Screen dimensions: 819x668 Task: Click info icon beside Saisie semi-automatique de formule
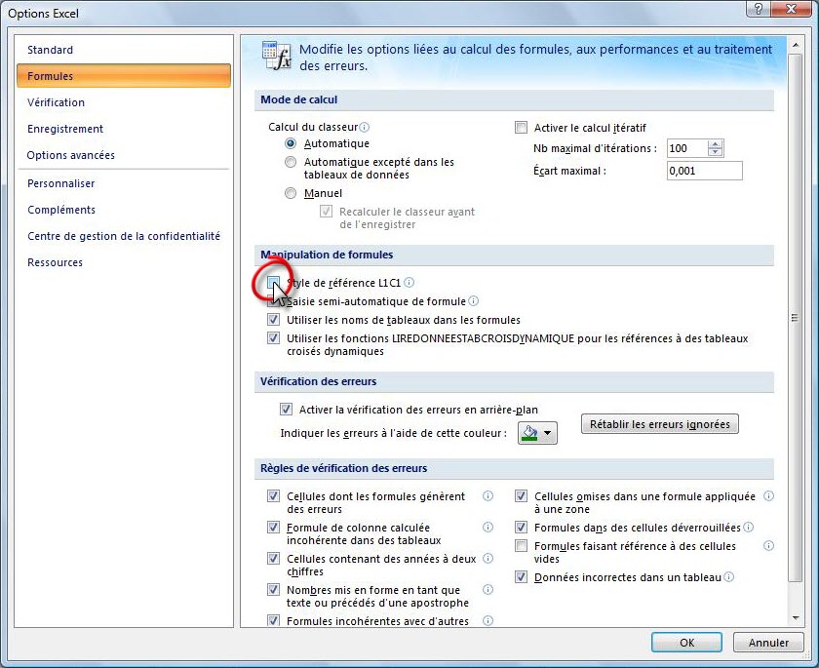[473, 300]
